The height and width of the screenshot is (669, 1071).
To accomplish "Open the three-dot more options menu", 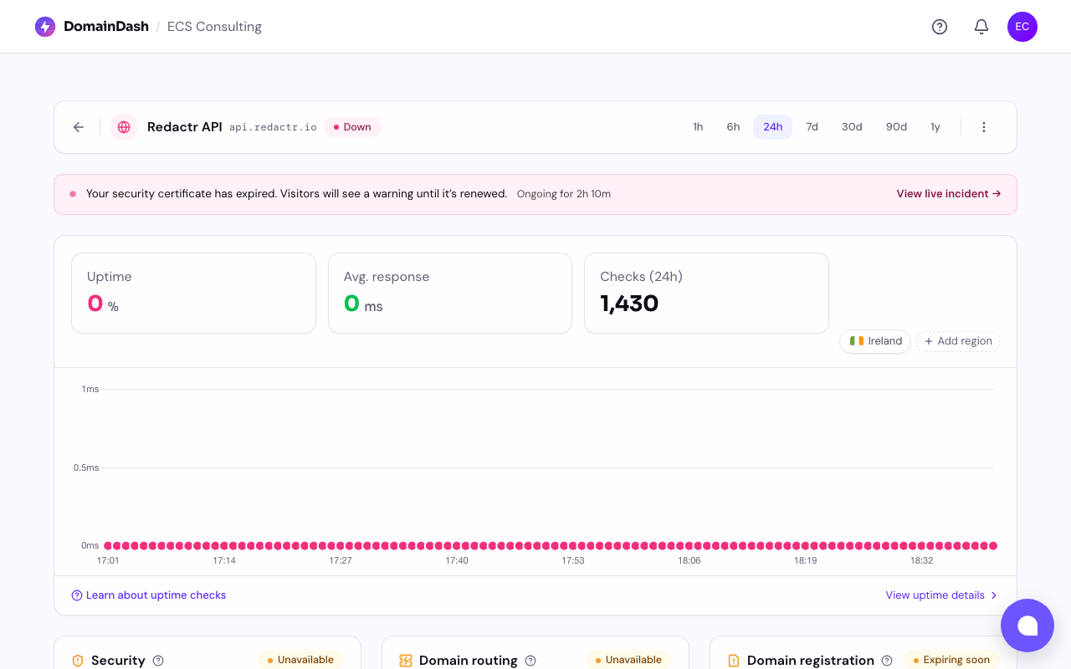I will point(984,127).
